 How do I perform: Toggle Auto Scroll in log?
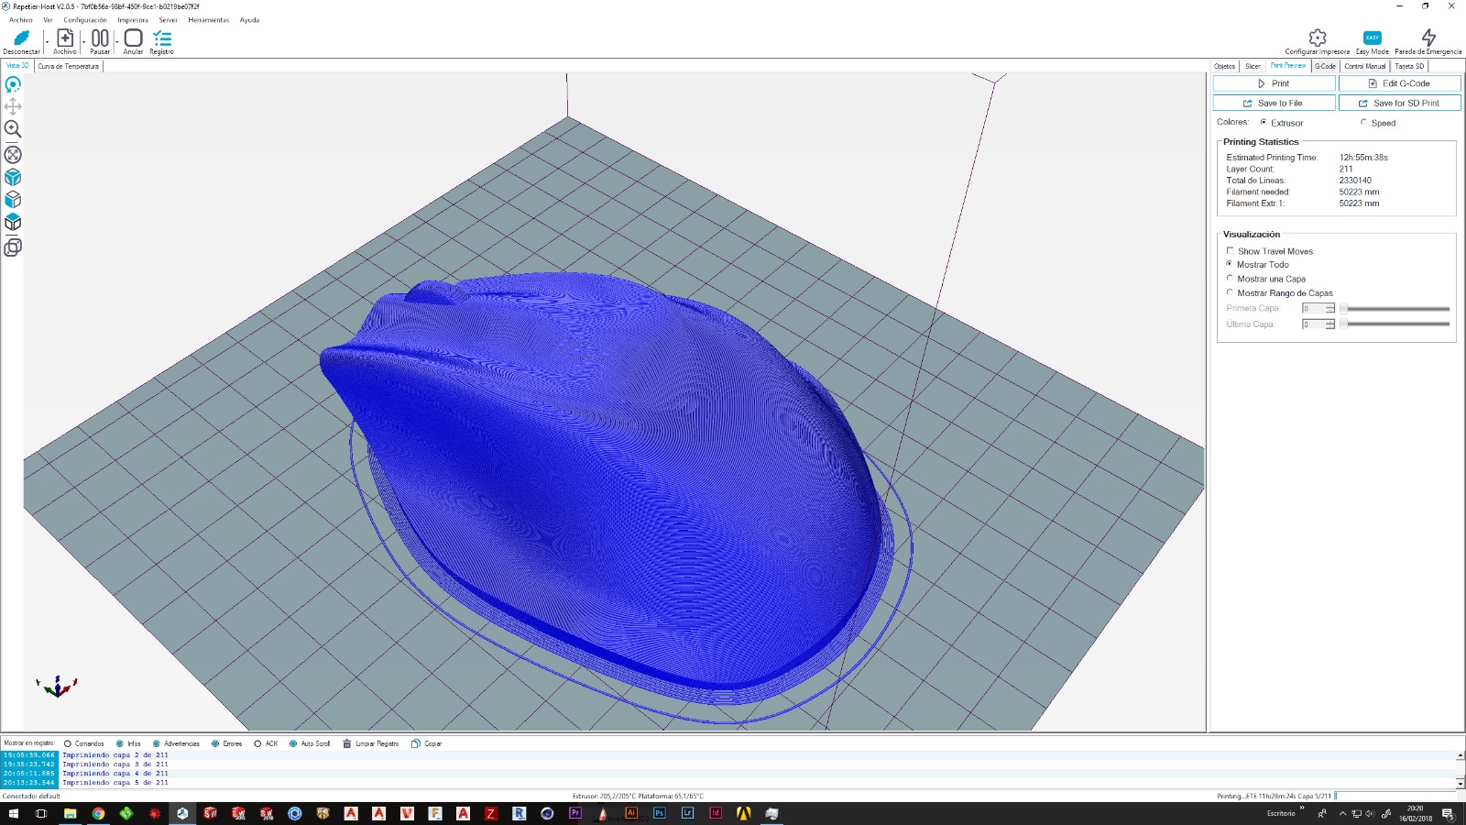tap(293, 743)
